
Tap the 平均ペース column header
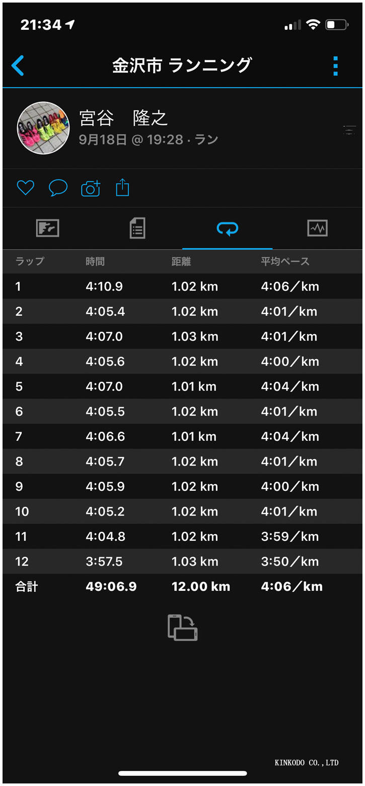point(285,261)
